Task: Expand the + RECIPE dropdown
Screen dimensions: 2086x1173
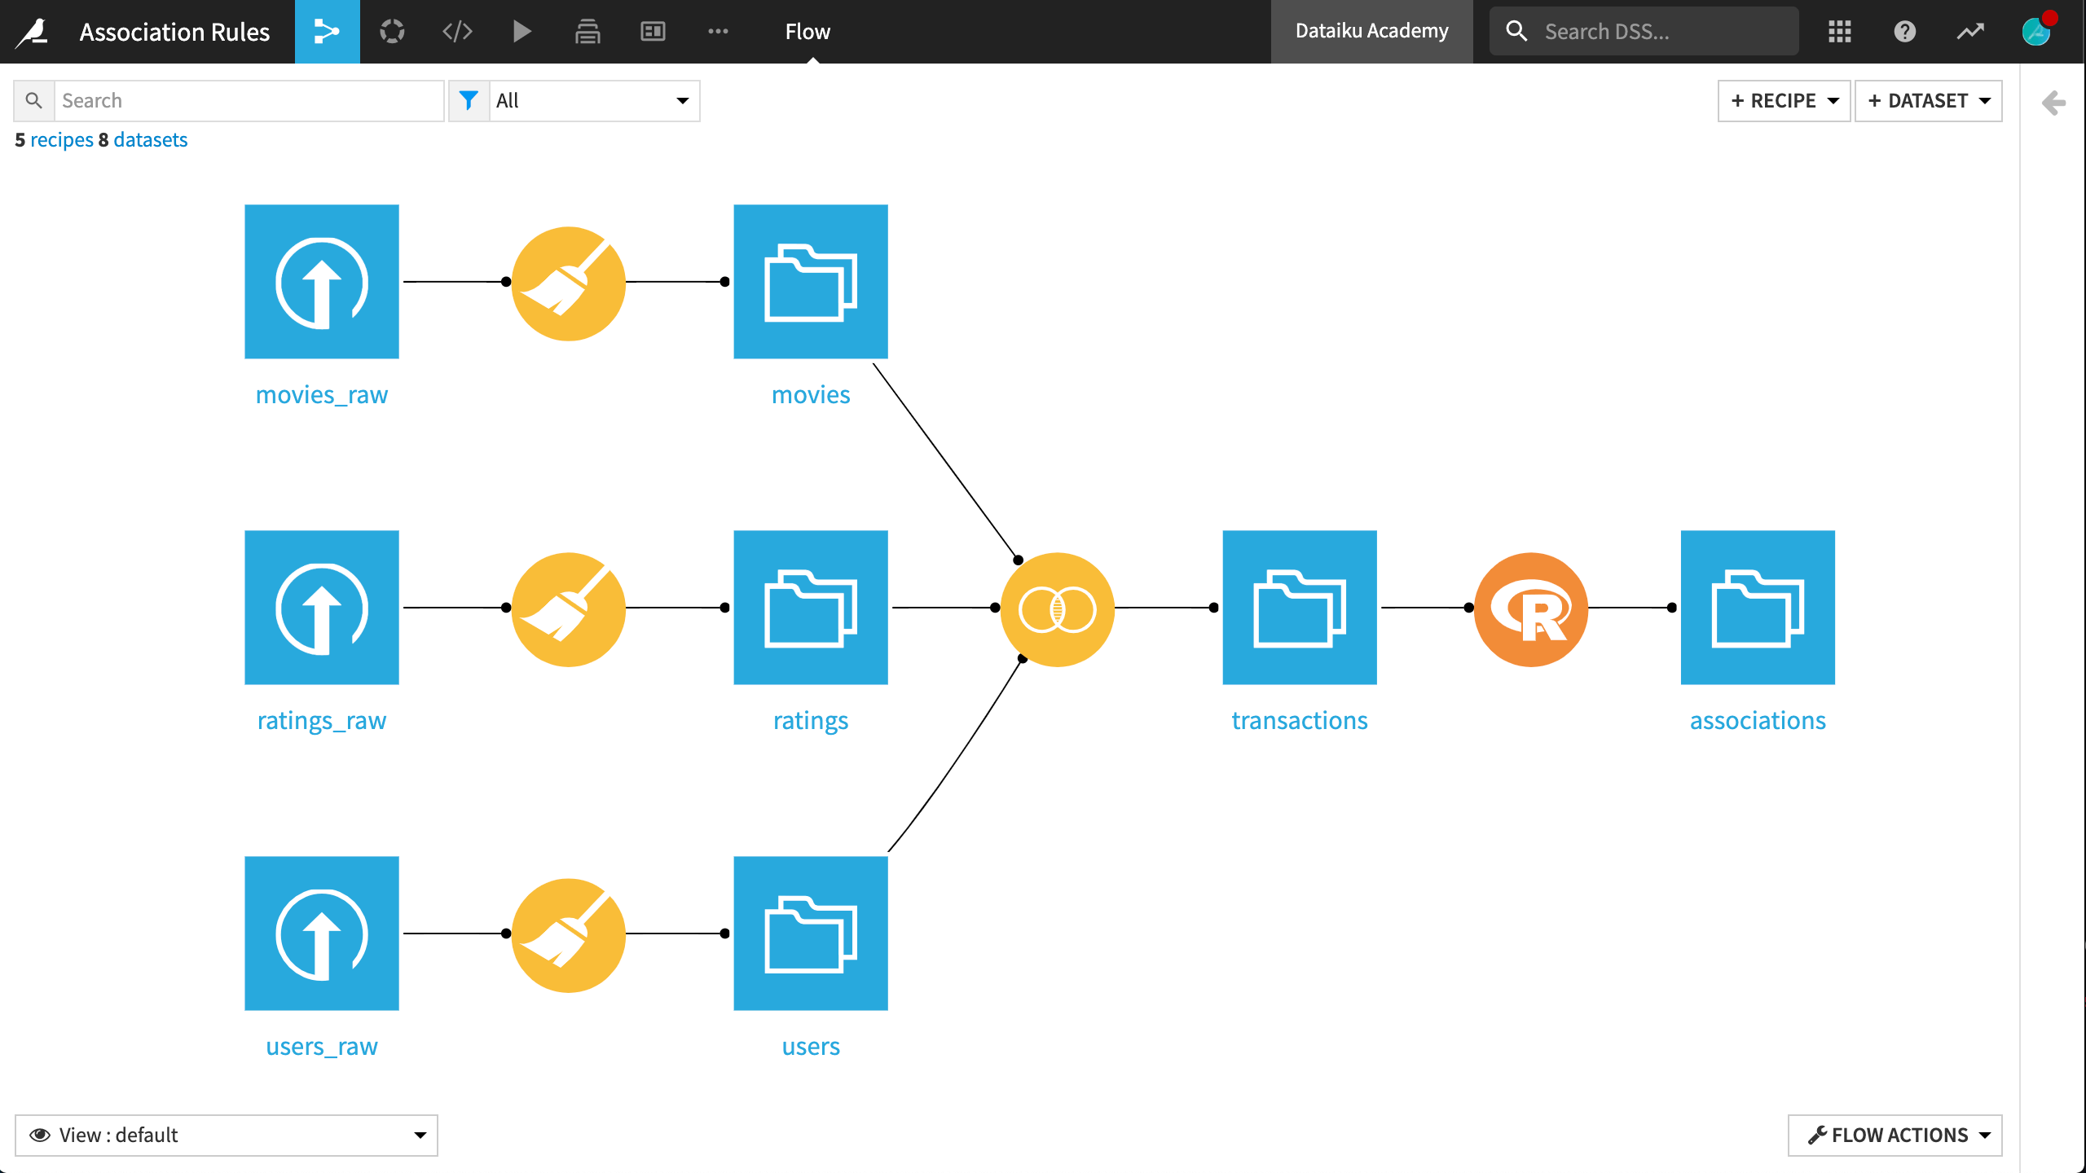Action: (x=1785, y=101)
